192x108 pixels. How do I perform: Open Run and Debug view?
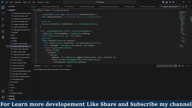(3, 25)
